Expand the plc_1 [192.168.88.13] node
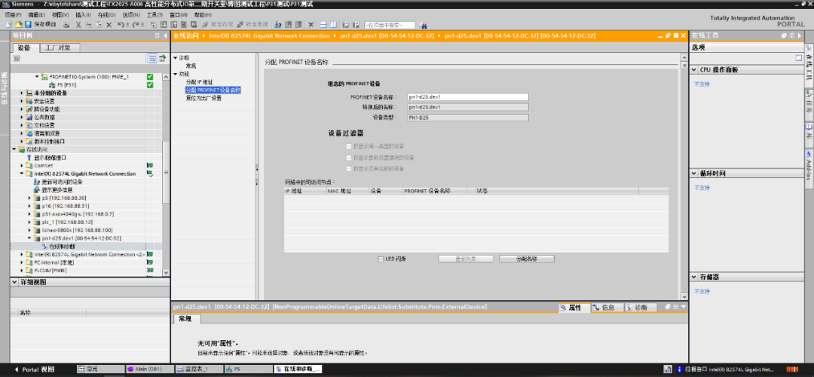The height and width of the screenshot is (377, 814). pyautogui.click(x=29, y=222)
